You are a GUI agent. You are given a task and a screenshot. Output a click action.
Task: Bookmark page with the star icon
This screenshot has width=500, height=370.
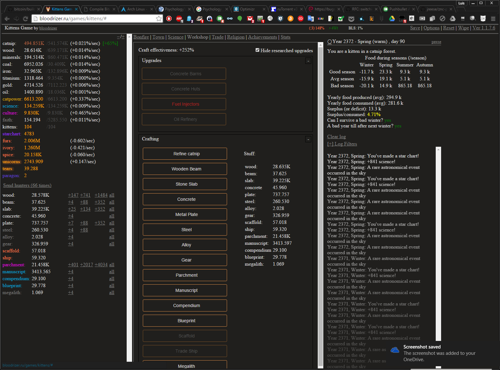click(159, 19)
